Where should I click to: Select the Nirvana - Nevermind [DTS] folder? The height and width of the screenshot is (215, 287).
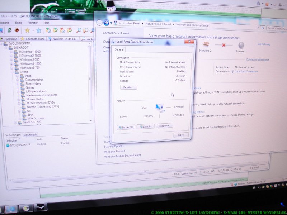(x=43, y=106)
